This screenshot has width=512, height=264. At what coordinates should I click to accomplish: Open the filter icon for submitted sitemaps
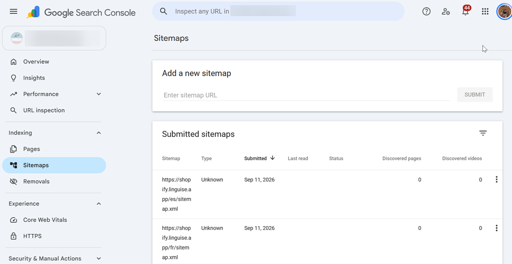tap(483, 133)
